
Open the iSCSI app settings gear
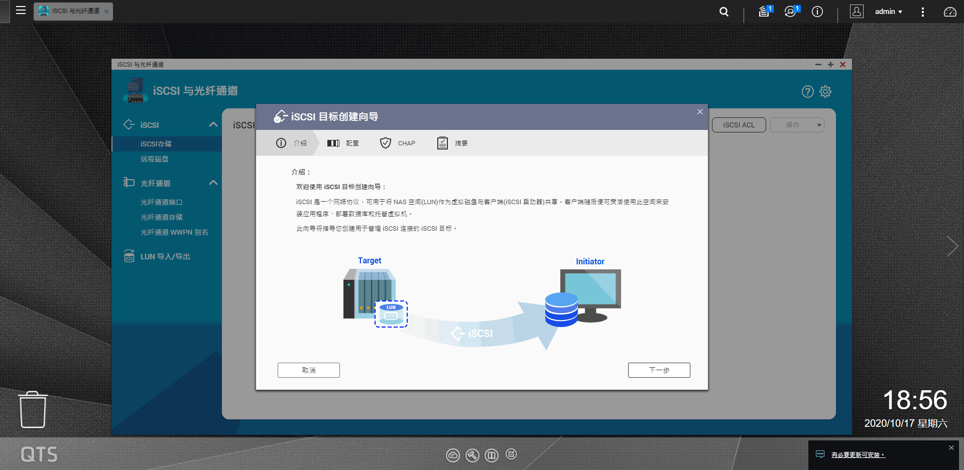coord(825,91)
